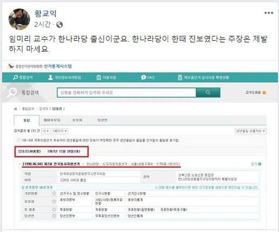Click the 선거정보 바로가기 heading

[37, 187]
